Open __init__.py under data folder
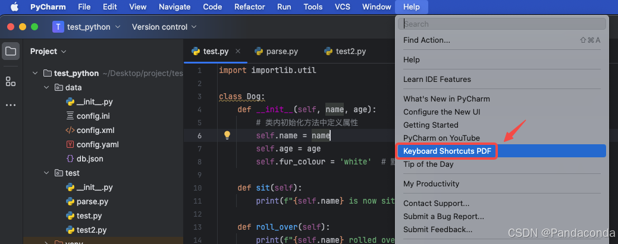Image resolution: width=618 pixels, height=244 pixels. tap(95, 102)
